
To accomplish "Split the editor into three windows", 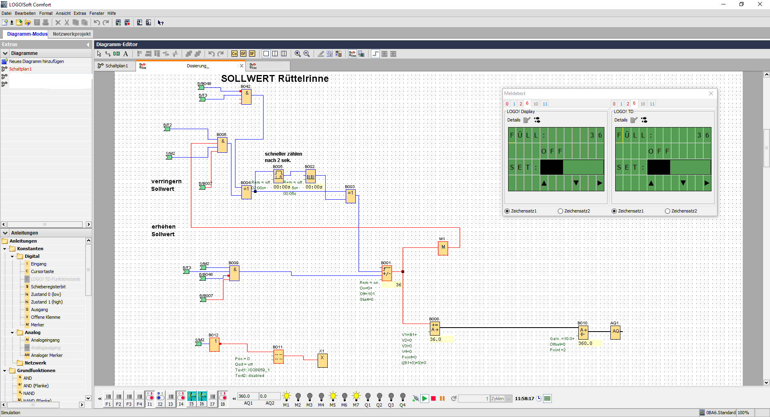I will coord(284,54).
